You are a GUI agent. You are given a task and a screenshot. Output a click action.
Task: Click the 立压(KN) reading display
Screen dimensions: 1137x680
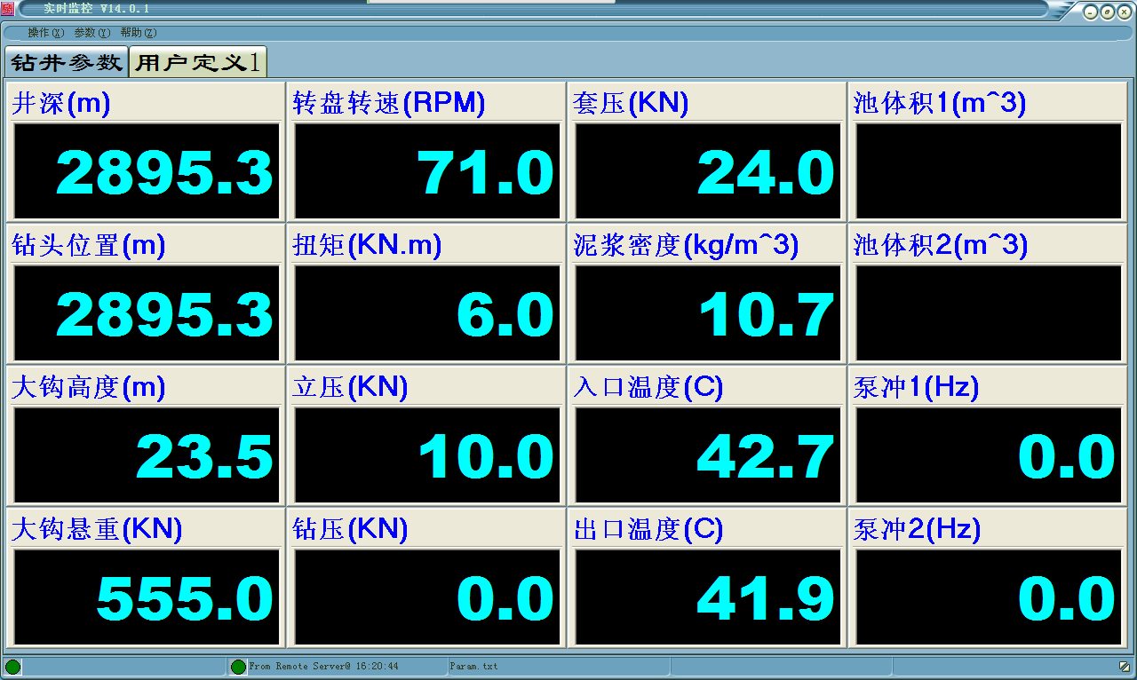427,455
